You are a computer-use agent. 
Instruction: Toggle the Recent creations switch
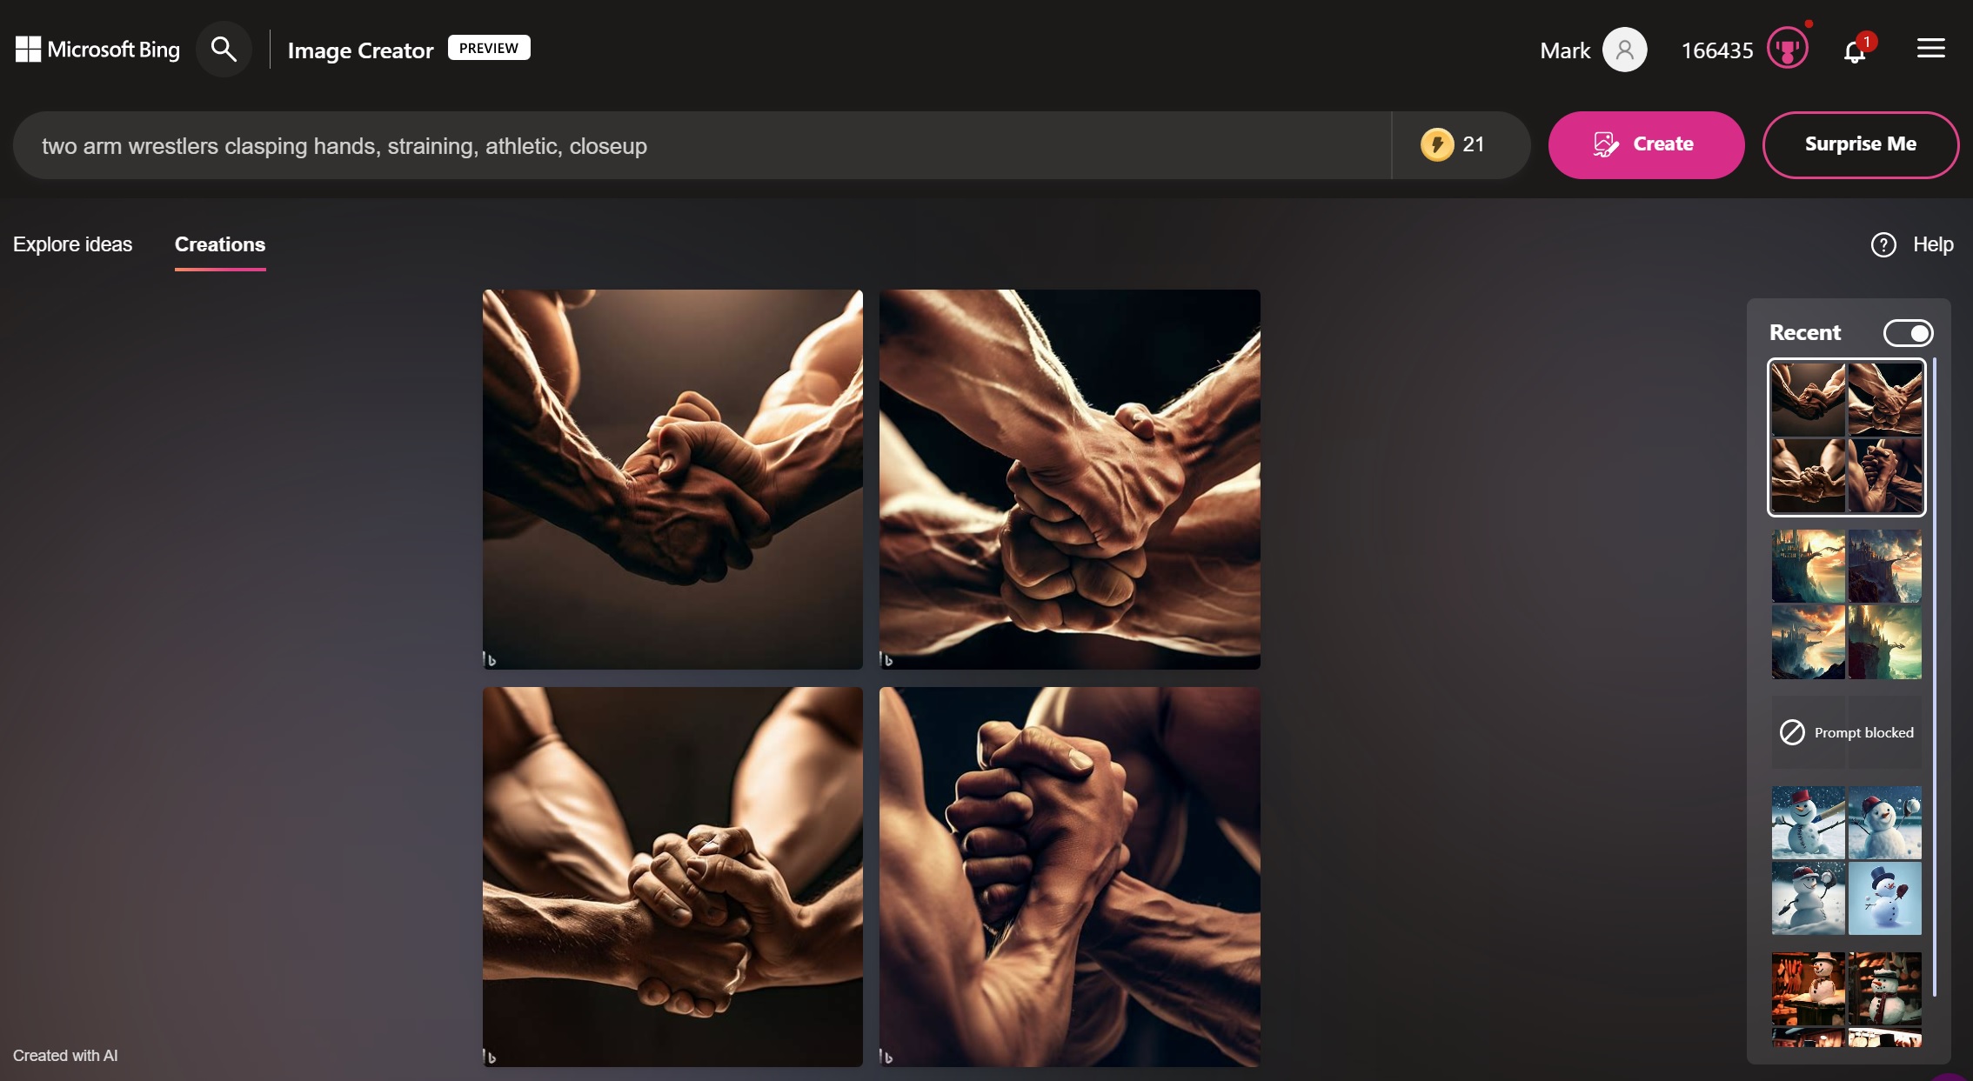[x=1908, y=331]
